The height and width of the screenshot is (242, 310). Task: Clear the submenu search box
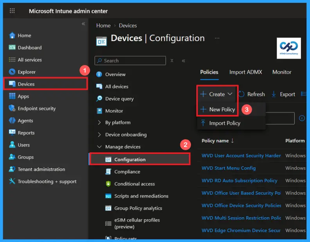click(x=172, y=61)
